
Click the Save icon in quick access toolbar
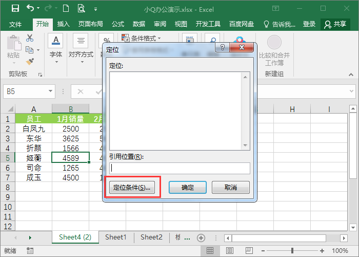tap(15, 9)
